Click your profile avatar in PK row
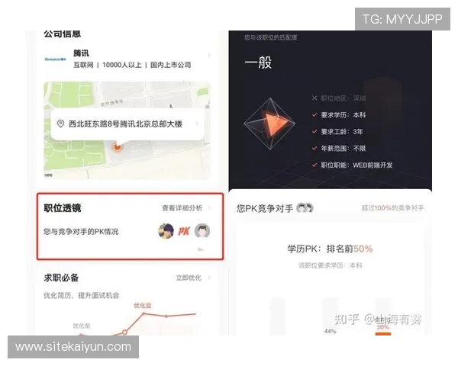 point(166,231)
